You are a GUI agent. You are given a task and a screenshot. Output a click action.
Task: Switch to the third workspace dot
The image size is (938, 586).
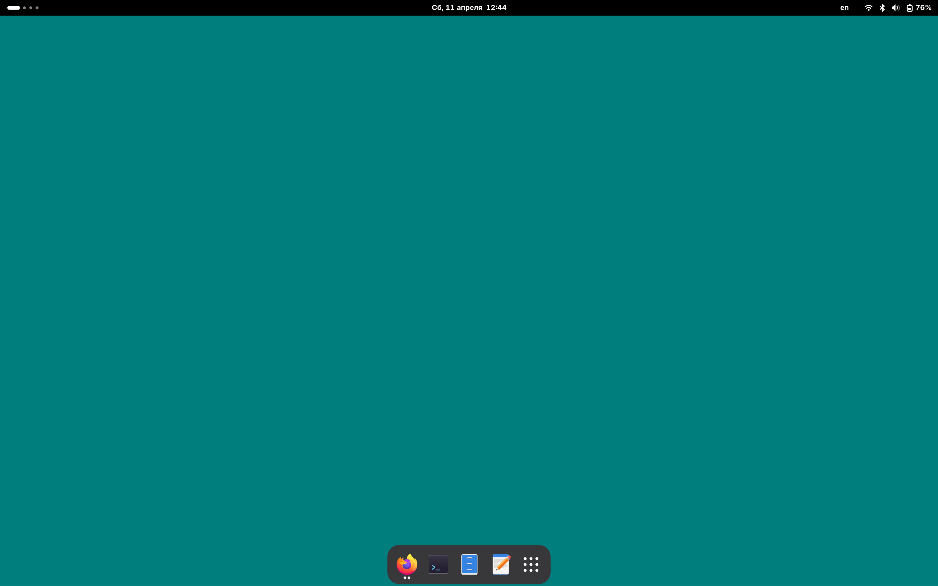[x=31, y=8]
